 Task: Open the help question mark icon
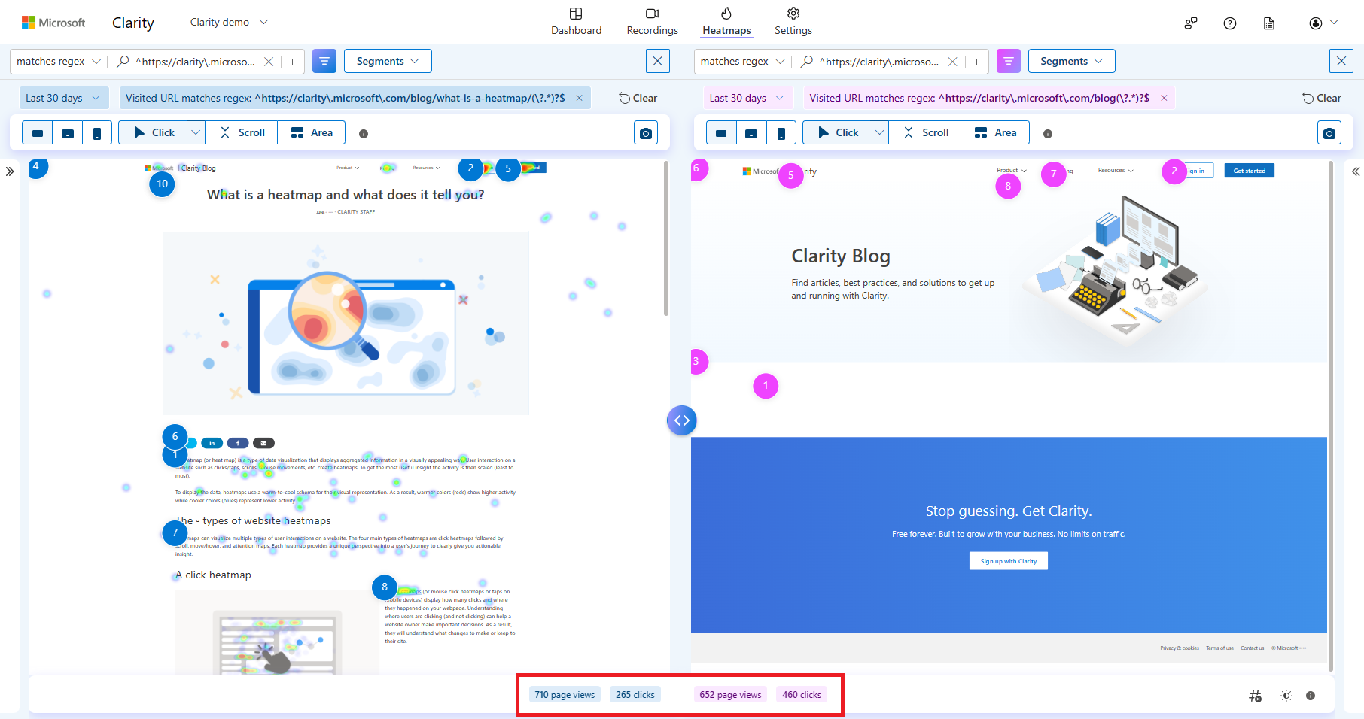[x=1230, y=23]
